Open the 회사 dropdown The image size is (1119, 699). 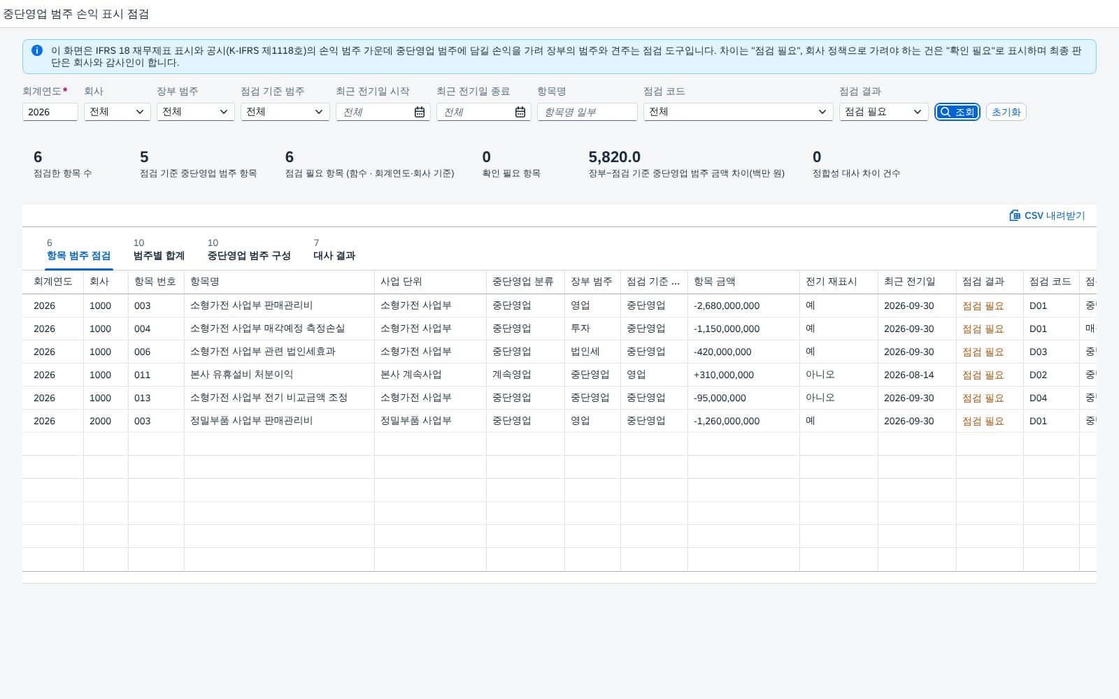click(117, 112)
